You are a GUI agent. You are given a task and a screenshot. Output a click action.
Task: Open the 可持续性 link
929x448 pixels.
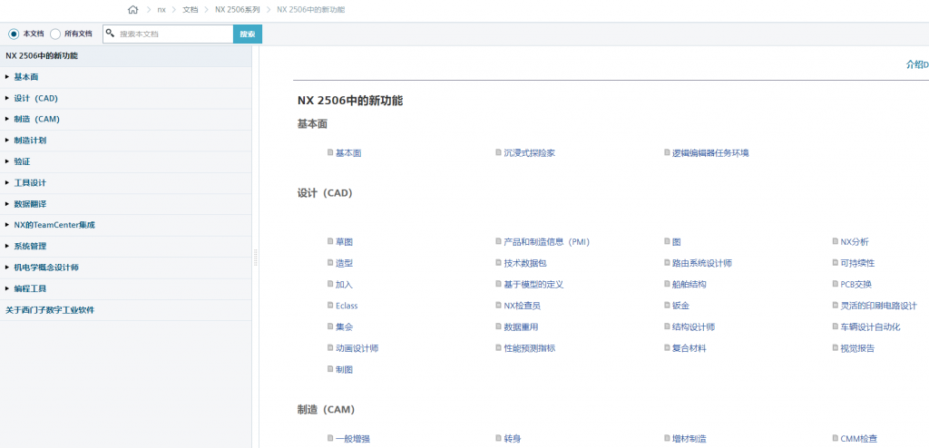coord(857,263)
